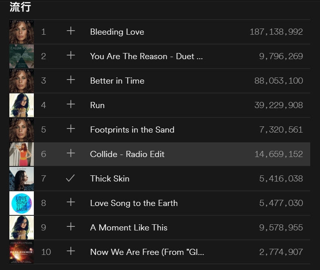
Task: Click plus beside Now We Are Free
Action: tap(71, 251)
